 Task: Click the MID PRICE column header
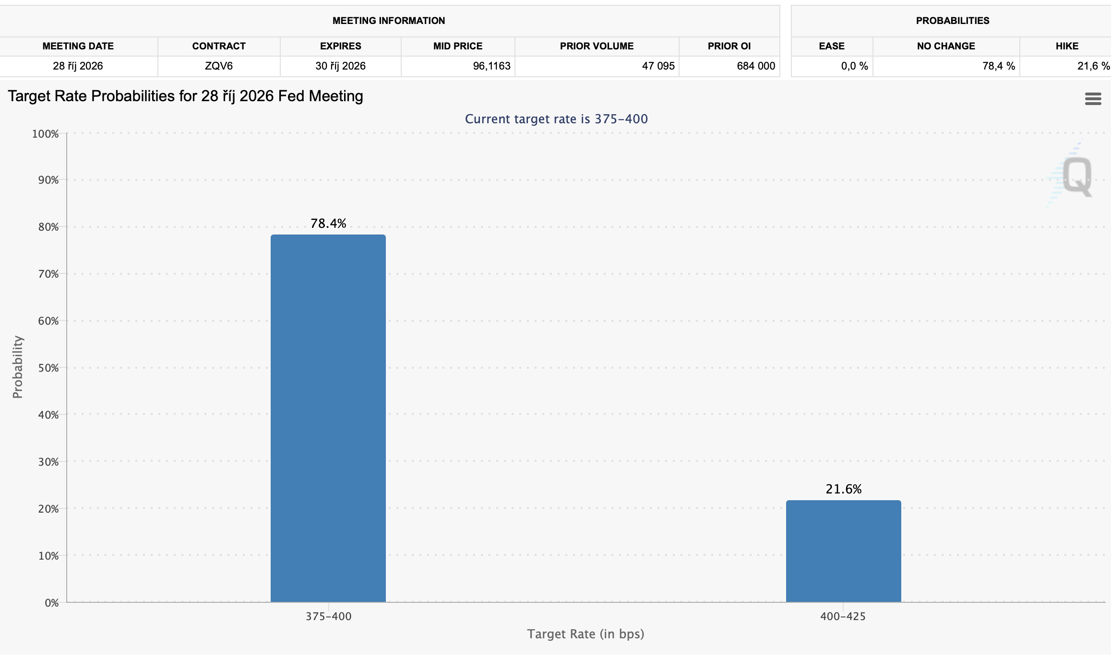point(458,46)
